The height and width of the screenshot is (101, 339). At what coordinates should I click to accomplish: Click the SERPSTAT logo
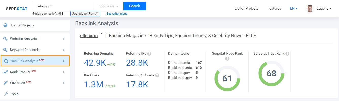tap(17, 9)
